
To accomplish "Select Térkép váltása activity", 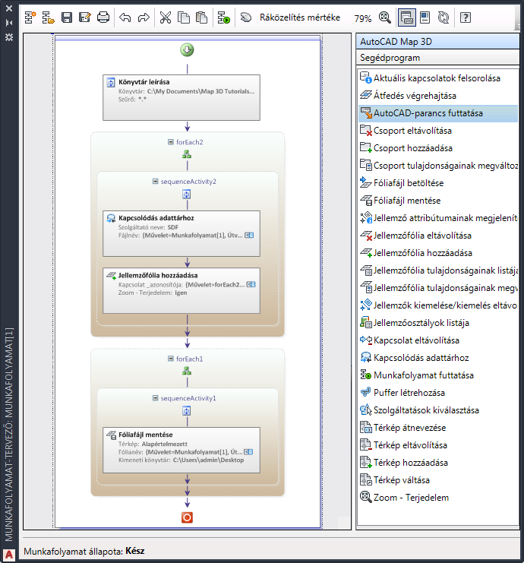I will 438,480.
